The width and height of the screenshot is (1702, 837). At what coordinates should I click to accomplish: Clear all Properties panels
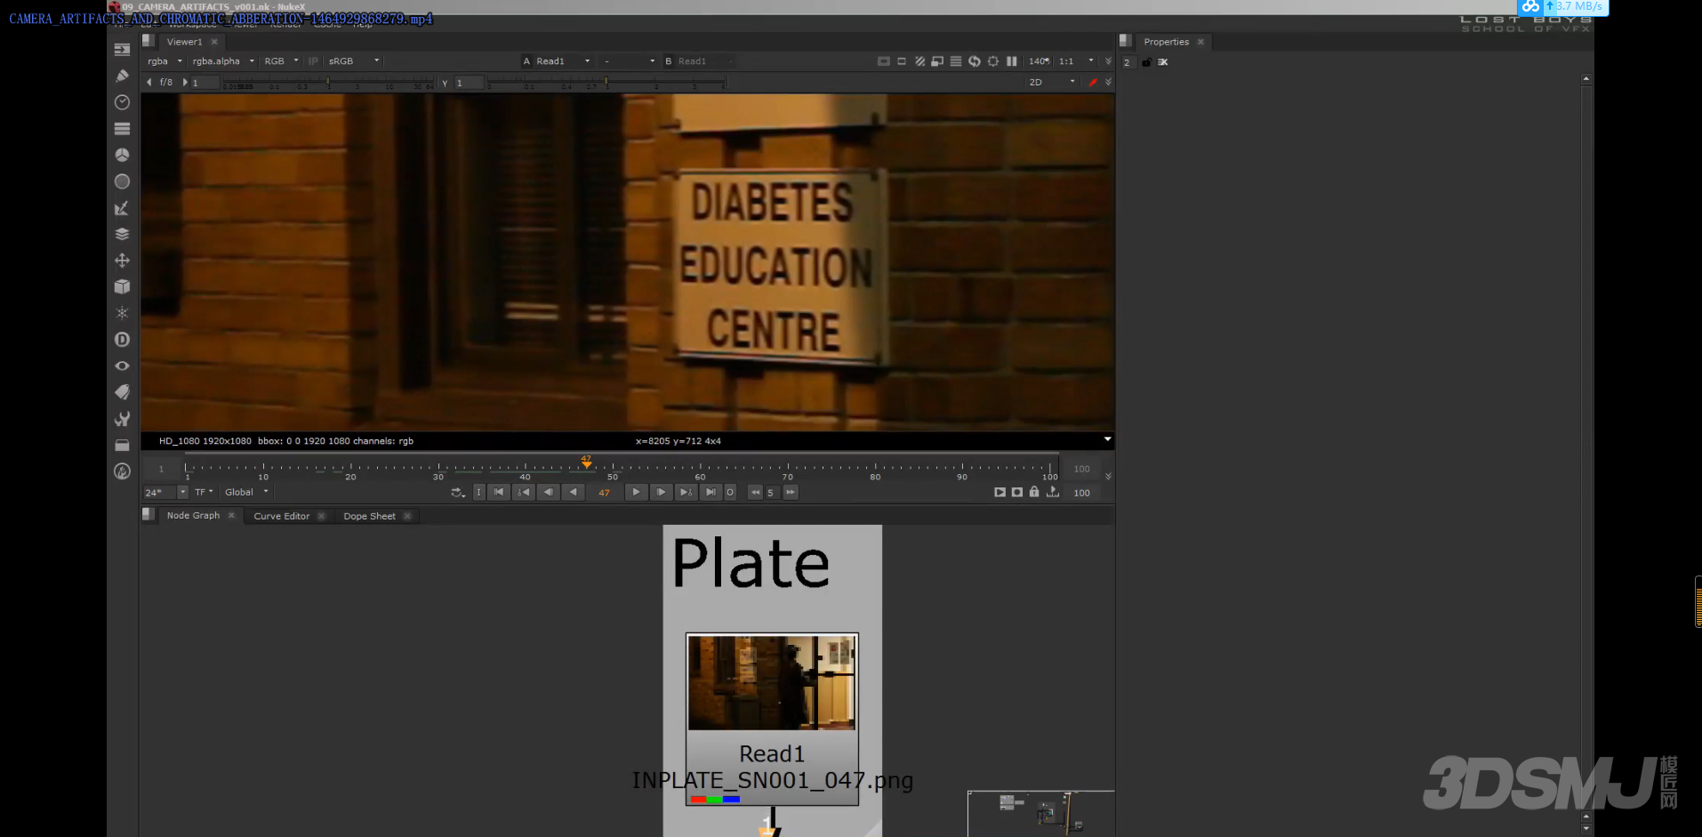(x=1163, y=62)
